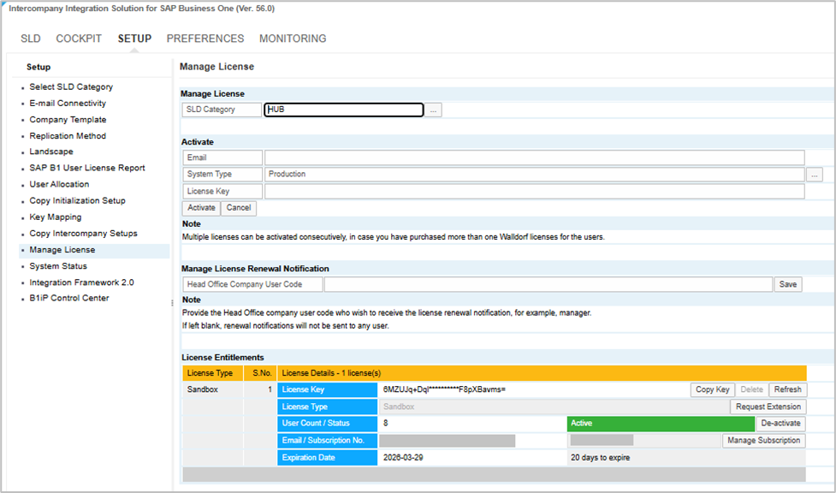This screenshot has width=836, height=493.
Task: Click the Activate button
Action: [201, 208]
